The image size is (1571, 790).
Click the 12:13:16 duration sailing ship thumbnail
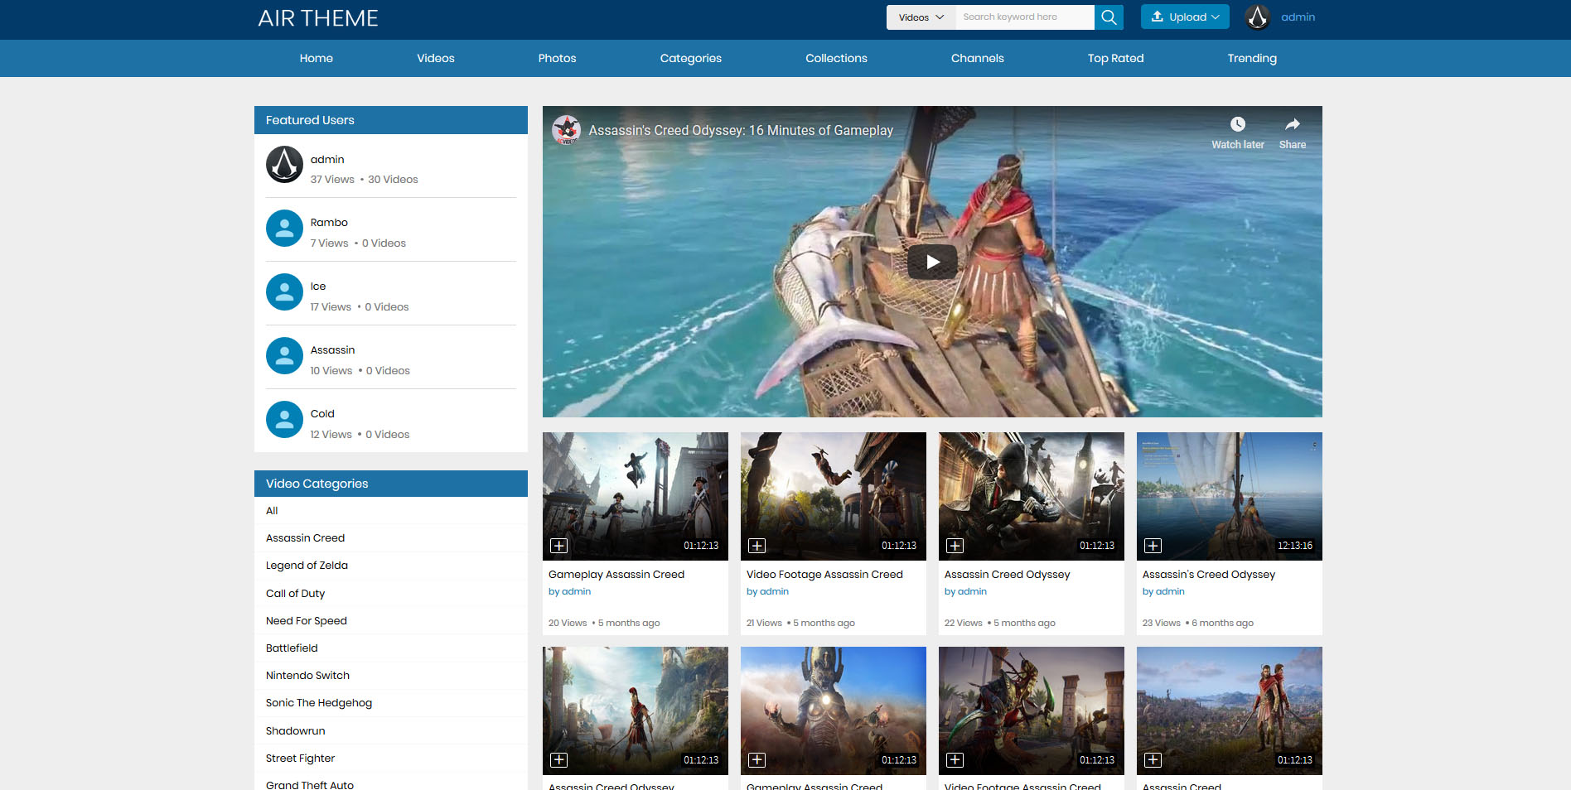click(1230, 496)
